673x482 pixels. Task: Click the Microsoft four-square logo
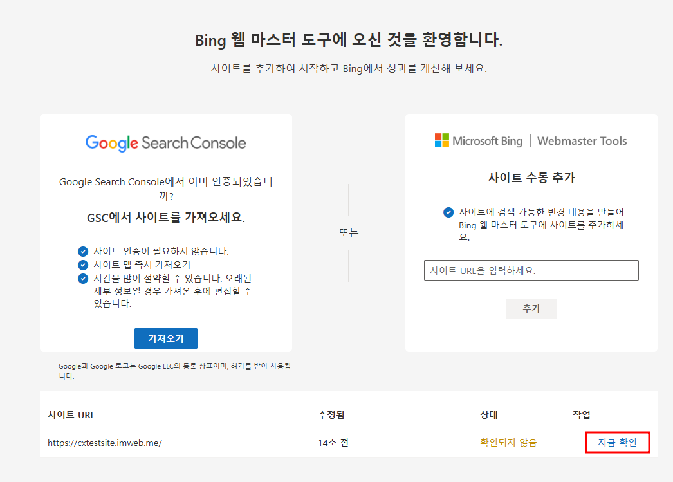pos(441,140)
